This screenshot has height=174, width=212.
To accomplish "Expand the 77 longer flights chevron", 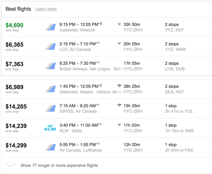I will [10, 165].
